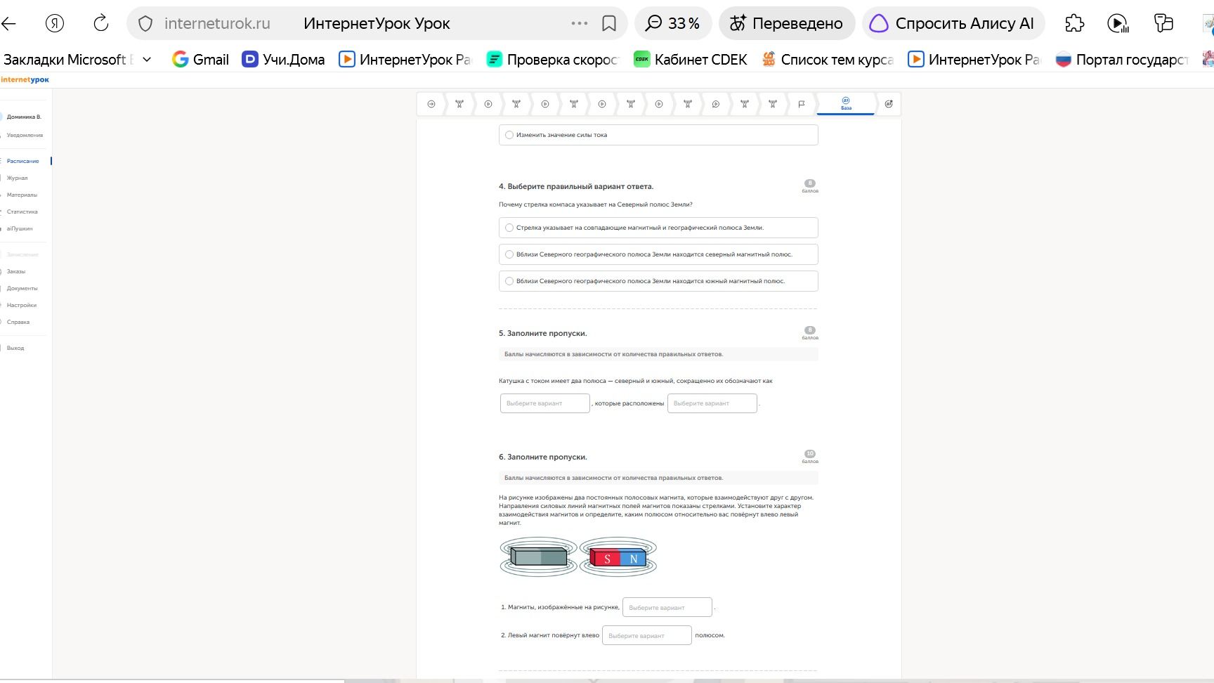The height and width of the screenshot is (683, 1214).
Task: Open Статистика in the sidebar
Action: click(22, 212)
